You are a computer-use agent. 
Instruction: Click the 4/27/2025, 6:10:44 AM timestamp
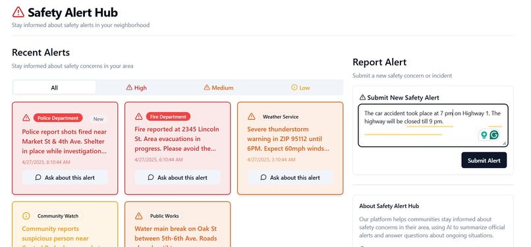159,159
